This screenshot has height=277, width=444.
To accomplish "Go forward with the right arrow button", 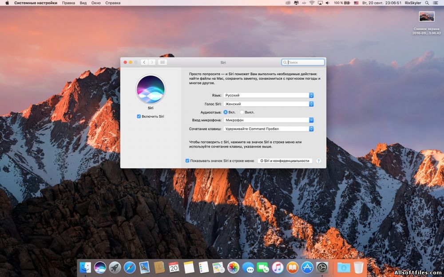I will tap(152, 62).
